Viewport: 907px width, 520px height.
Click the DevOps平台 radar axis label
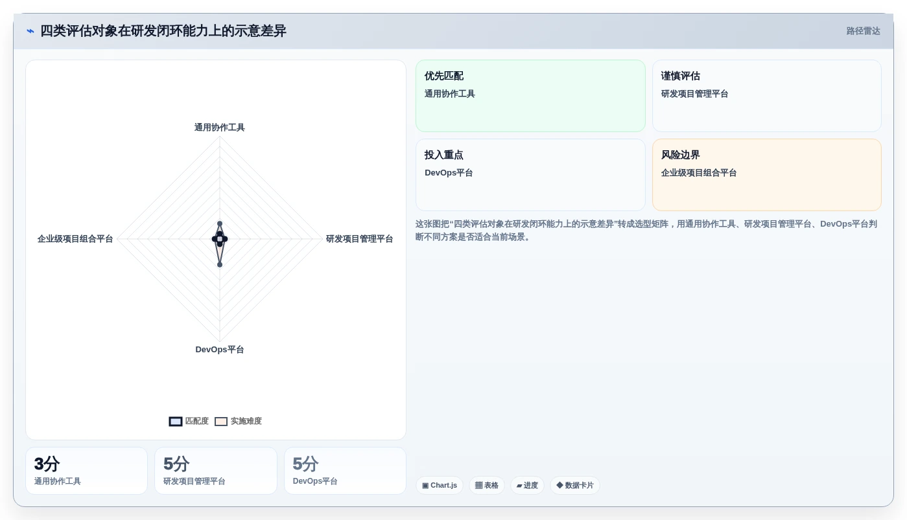220,350
